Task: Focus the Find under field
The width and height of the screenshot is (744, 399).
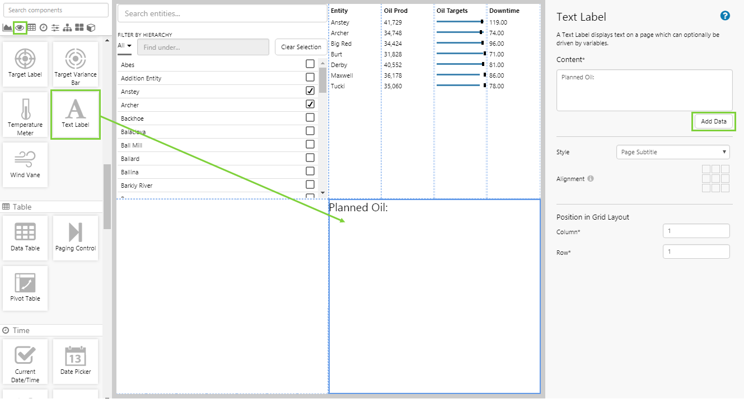Action: point(203,47)
